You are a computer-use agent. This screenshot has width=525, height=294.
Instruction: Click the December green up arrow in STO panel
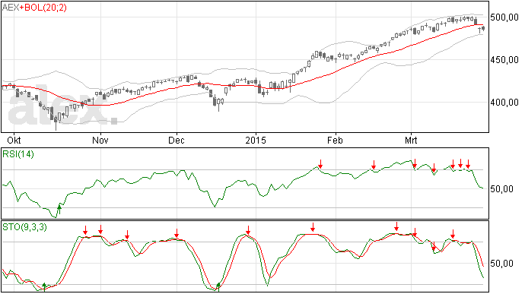point(218,286)
